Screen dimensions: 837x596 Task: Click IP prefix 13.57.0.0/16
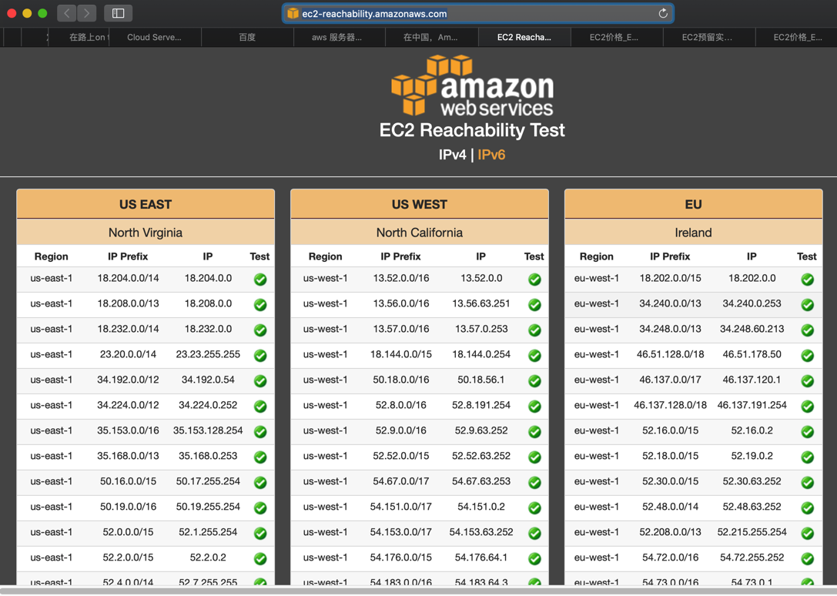coord(401,329)
